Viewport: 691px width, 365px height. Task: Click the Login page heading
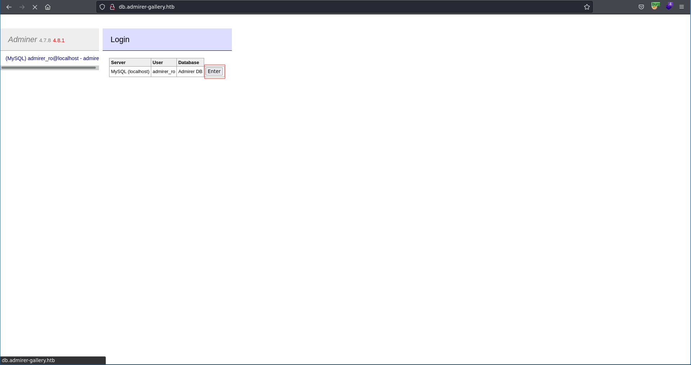120,40
